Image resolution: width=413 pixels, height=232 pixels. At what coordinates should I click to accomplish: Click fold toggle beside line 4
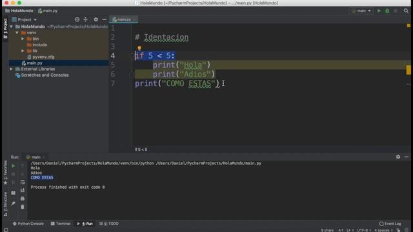click(x=132, y=56)
